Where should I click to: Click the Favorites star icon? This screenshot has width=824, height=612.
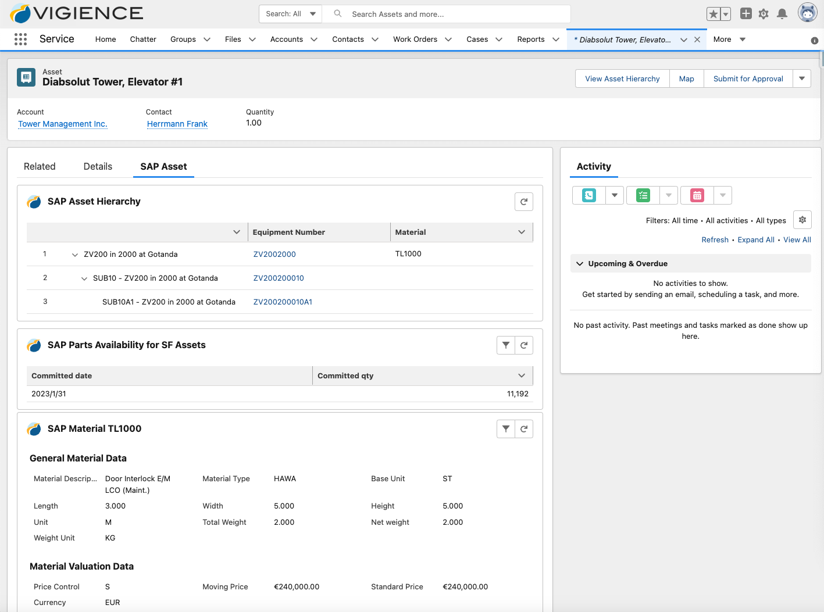(713, 14)
